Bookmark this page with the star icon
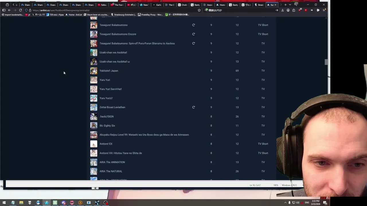Screen dimensions: 367x206 [199, 10]
